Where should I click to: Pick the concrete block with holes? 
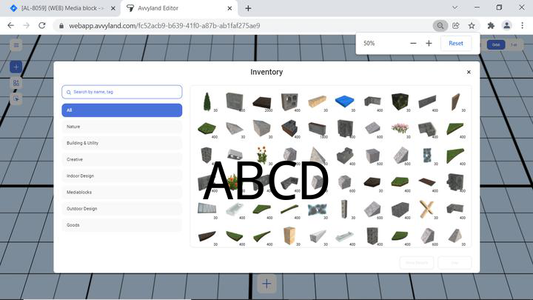(x=289, y=101)
